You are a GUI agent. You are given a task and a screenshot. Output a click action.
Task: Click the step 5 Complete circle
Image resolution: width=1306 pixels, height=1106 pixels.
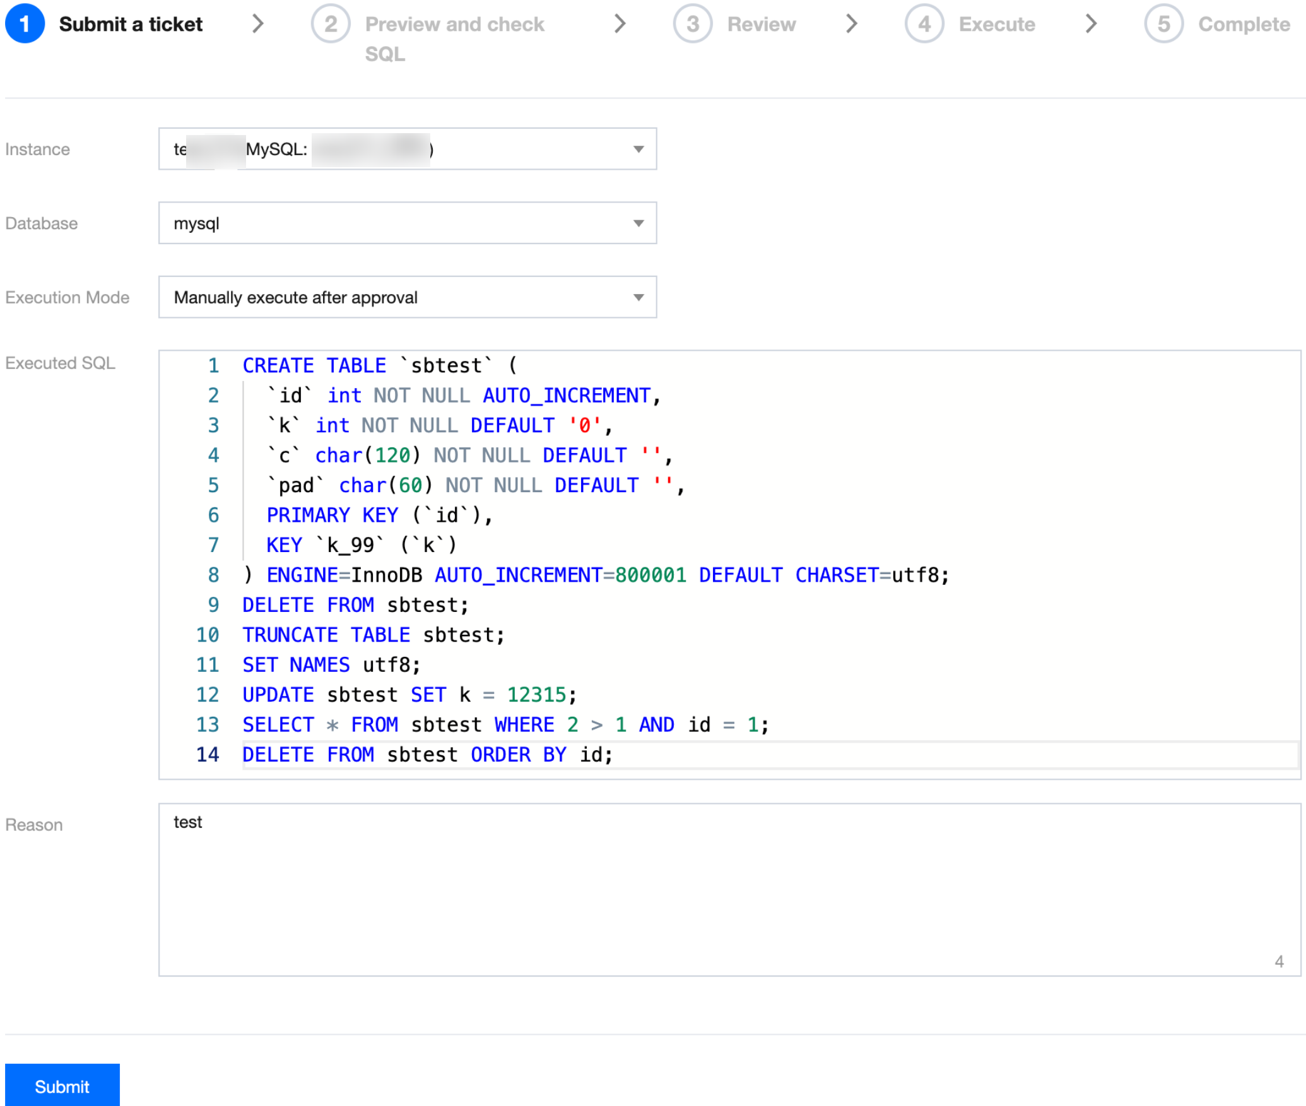click(x=1163, y=24)
